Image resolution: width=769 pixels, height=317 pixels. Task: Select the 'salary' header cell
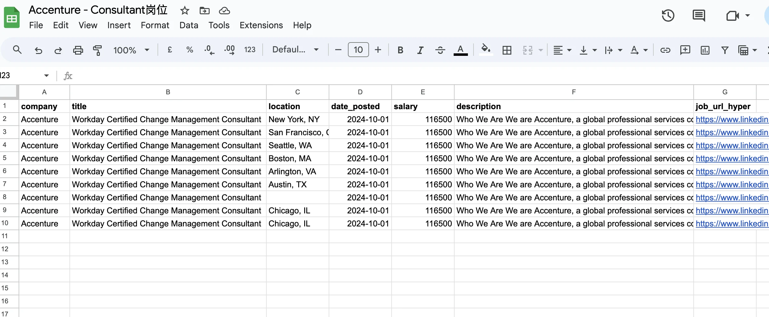(x=423, y=106)
